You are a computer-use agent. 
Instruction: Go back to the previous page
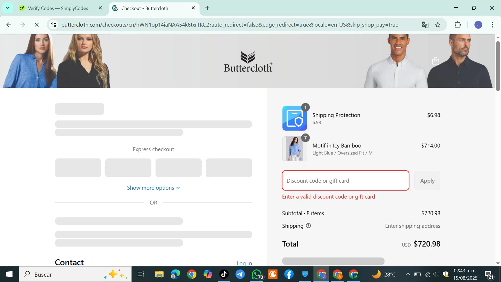click(9, 25)
